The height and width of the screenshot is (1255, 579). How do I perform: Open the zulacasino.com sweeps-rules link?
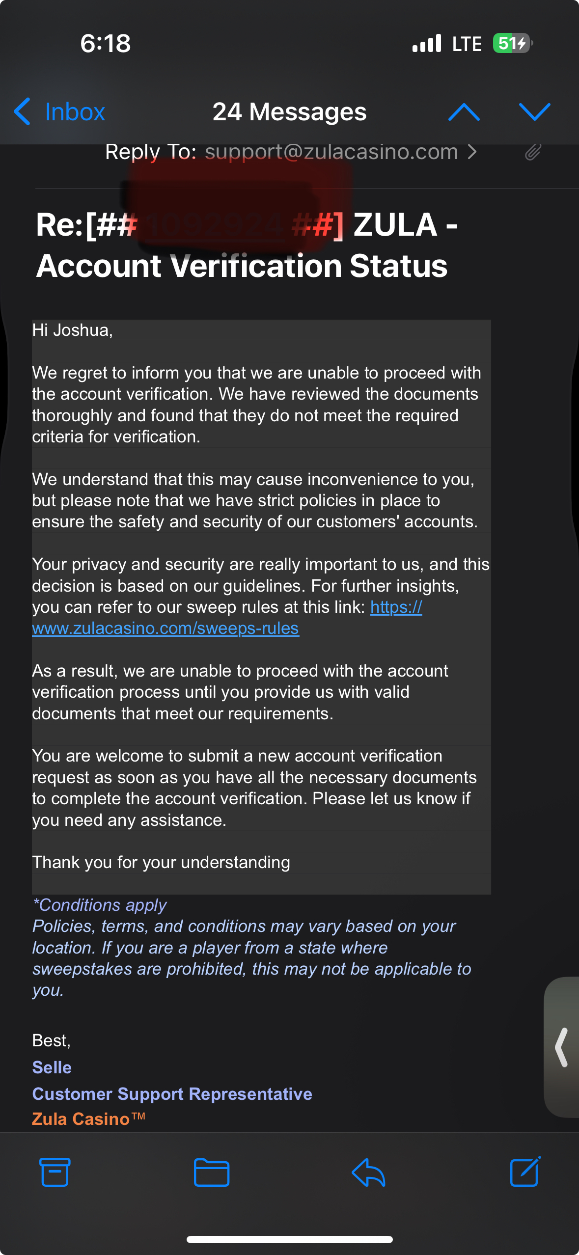[x=165, y=628]
